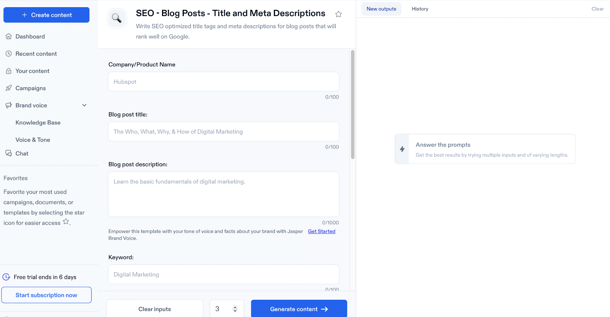Click the free trial clock icon
610x317 pixels.
click(6, 277)
